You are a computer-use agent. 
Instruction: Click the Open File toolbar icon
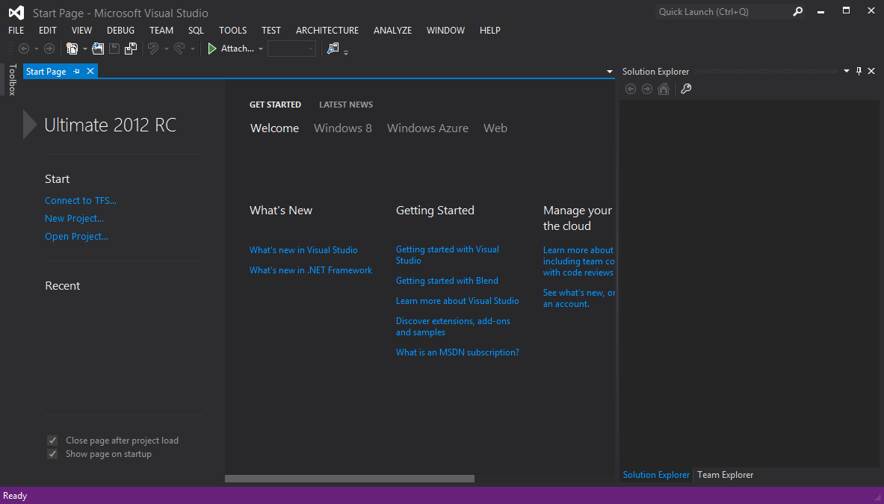[97, 49]
